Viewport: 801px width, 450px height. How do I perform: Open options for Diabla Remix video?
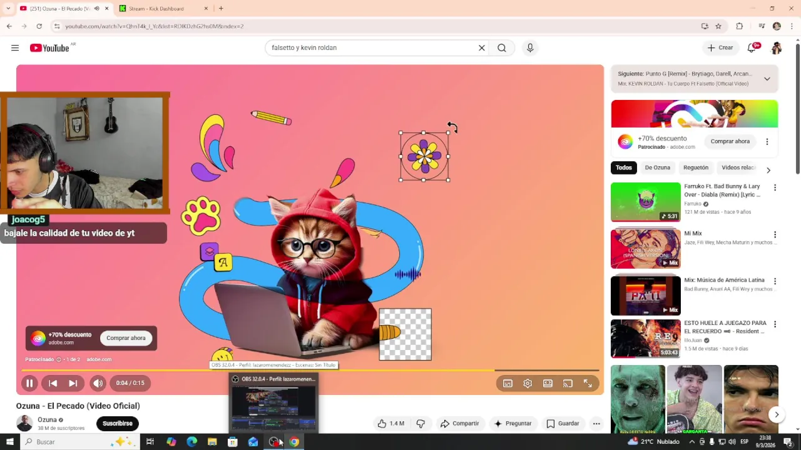click(775, 187)
